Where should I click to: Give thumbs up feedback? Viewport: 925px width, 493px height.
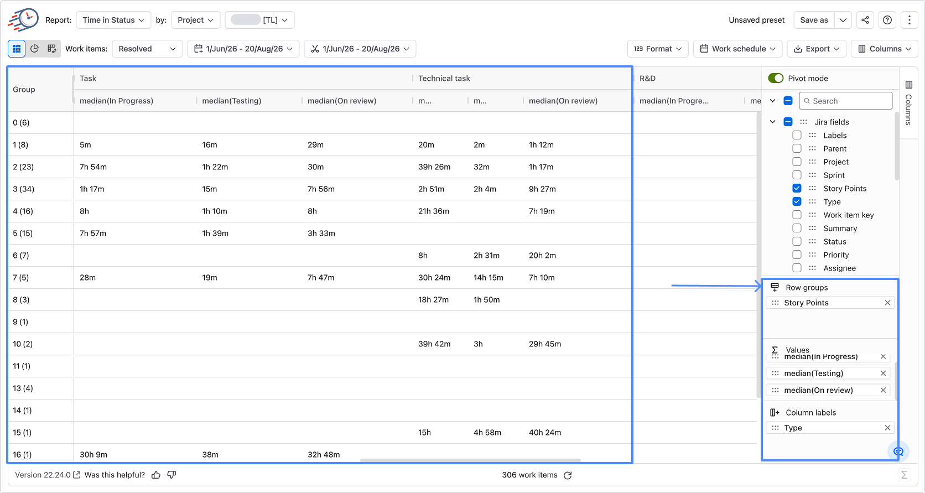coord(156,475)
